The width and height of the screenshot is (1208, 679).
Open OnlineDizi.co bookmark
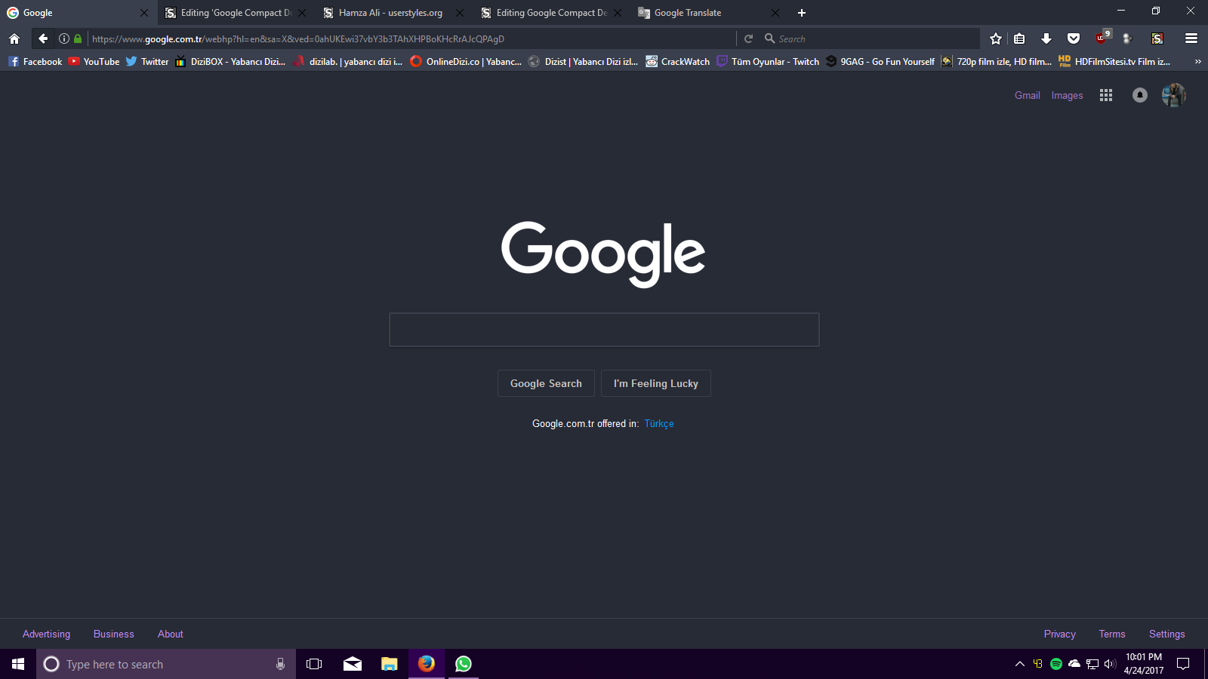coord(466,62)
